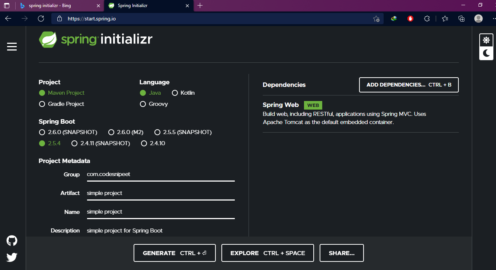Edit the Description input field
Image resolution: width=496 pixels, height=270 pixels.
[161, 231]
